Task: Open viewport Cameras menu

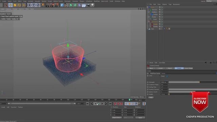Action: click(x=8, y=9)
